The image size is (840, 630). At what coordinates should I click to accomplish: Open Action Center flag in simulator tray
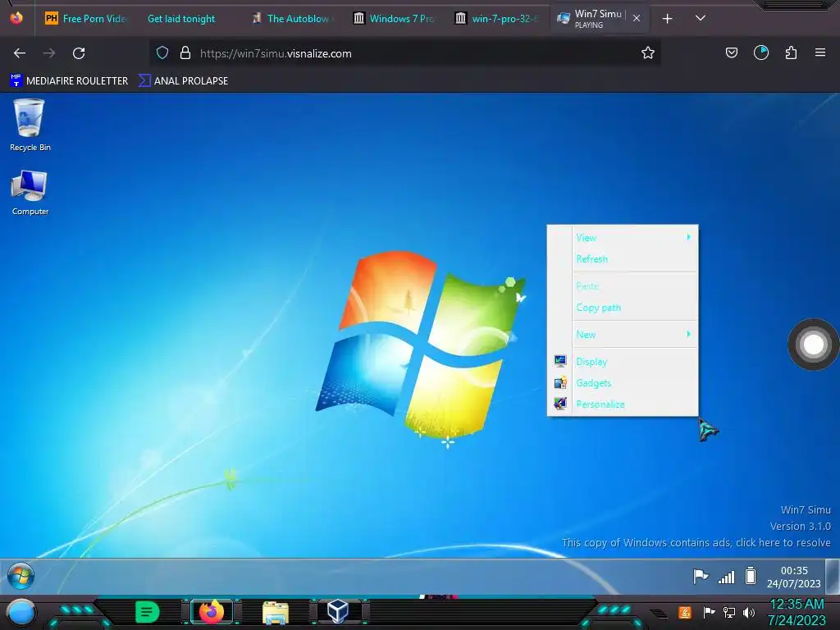[701, 577]
